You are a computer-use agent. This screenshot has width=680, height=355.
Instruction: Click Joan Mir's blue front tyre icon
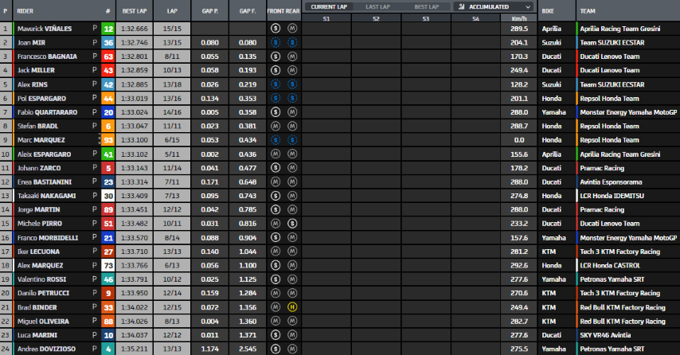tap(276, 42)
